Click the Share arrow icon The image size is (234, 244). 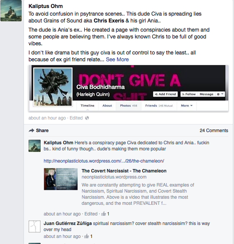pyautogui.click(x=32, y=131)
